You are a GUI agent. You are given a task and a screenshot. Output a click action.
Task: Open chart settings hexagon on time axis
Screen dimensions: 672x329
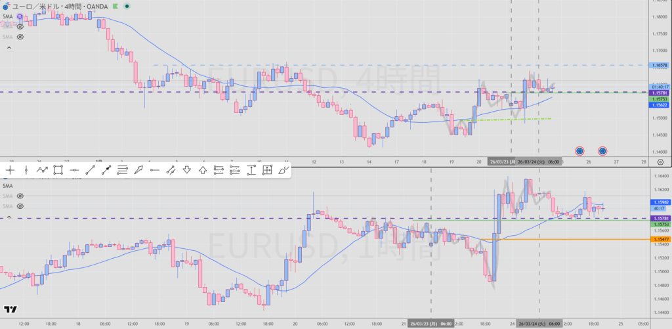tap(660, 162)
